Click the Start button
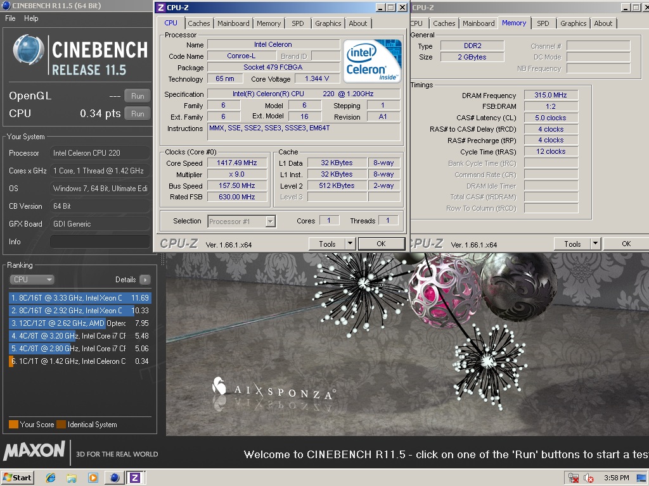Screen dimensions: 649x486 click(17, 478)
